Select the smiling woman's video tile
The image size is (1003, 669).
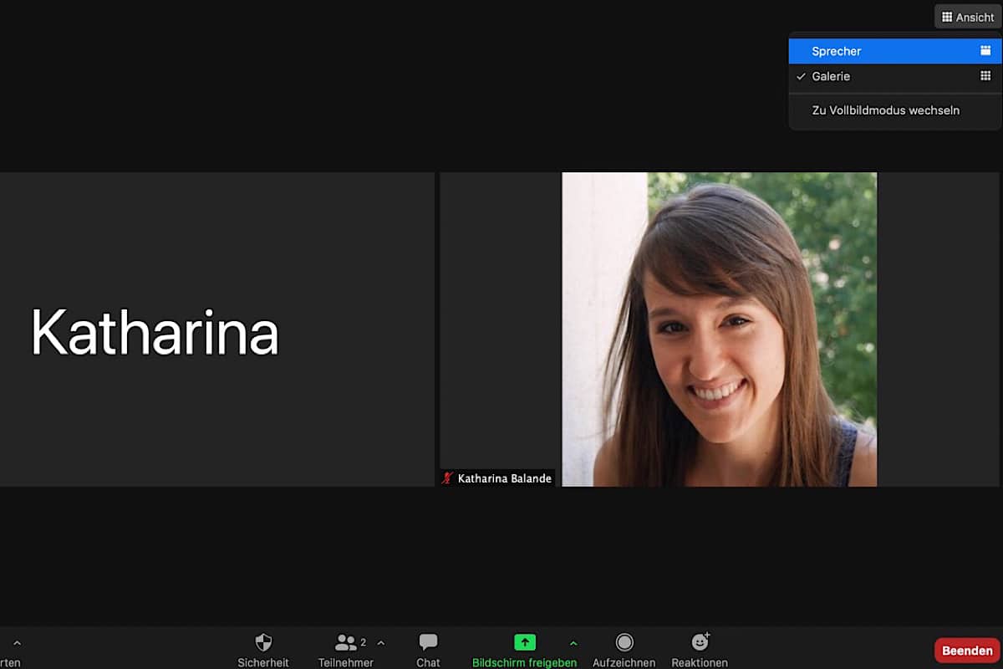719,329
